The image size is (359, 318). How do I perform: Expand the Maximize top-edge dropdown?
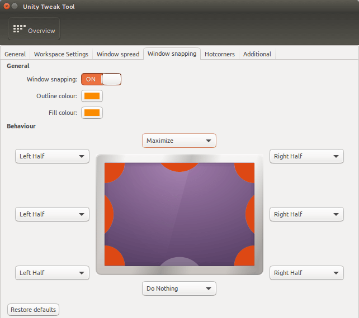179,141
